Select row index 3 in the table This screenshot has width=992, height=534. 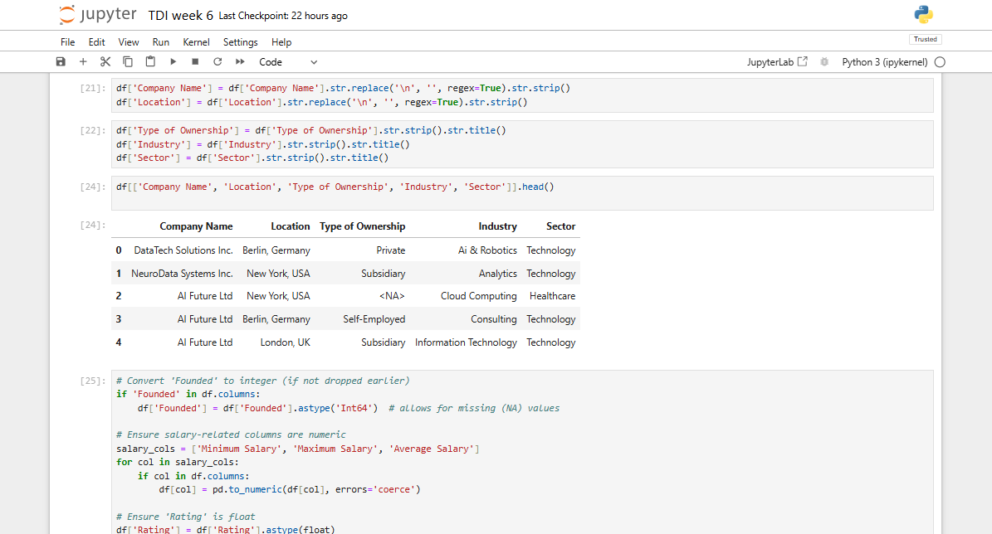(x=119, y=319)
